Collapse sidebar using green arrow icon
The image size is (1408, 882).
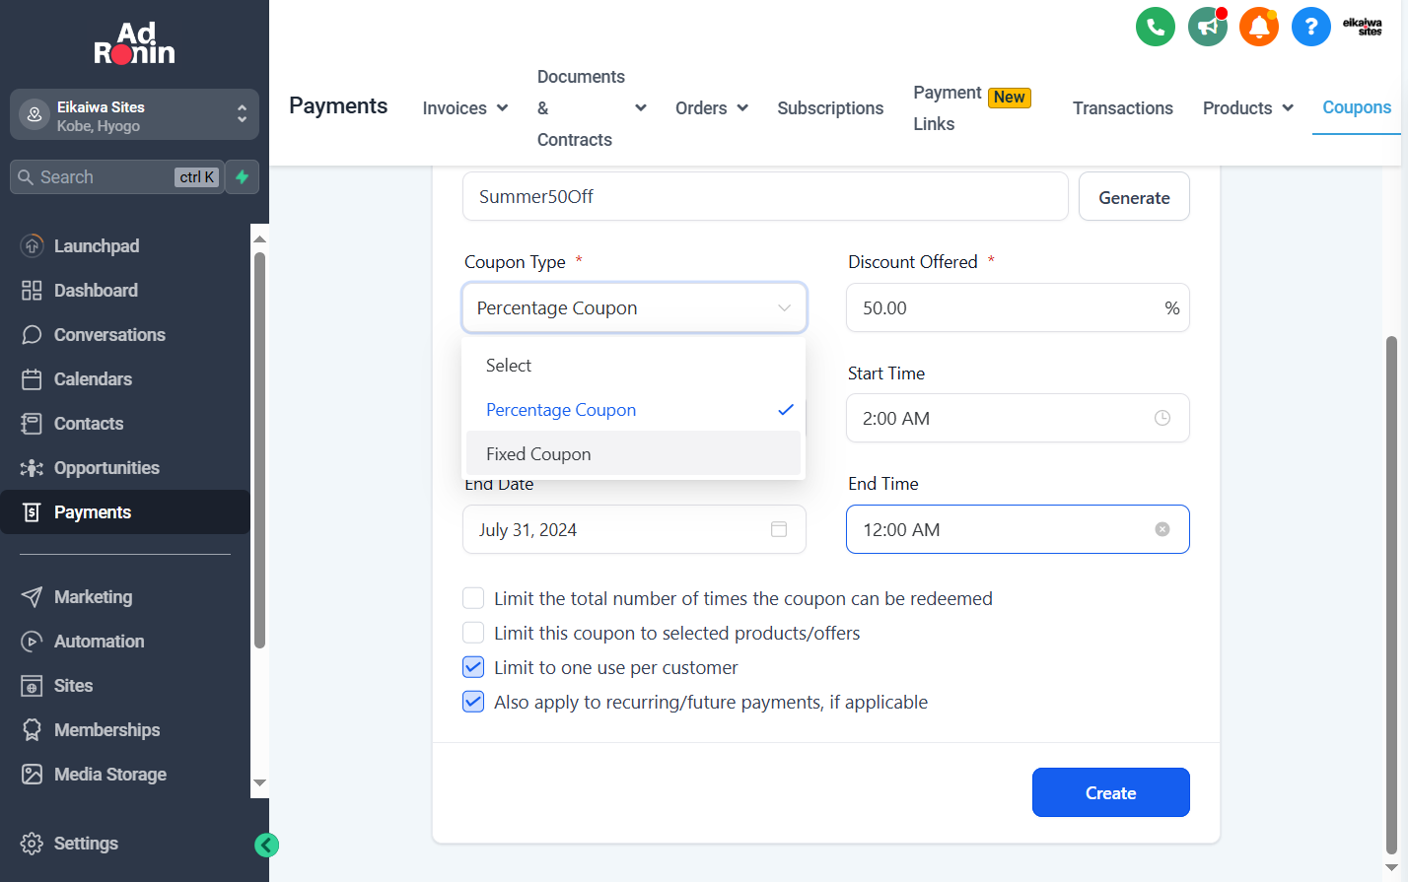(x=266, y=845)
